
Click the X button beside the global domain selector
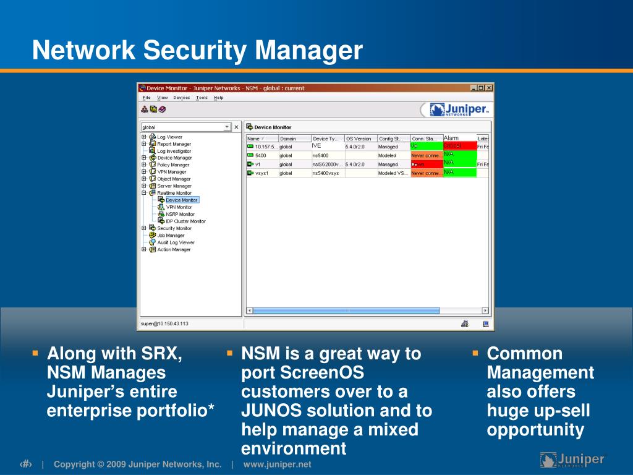237,127
